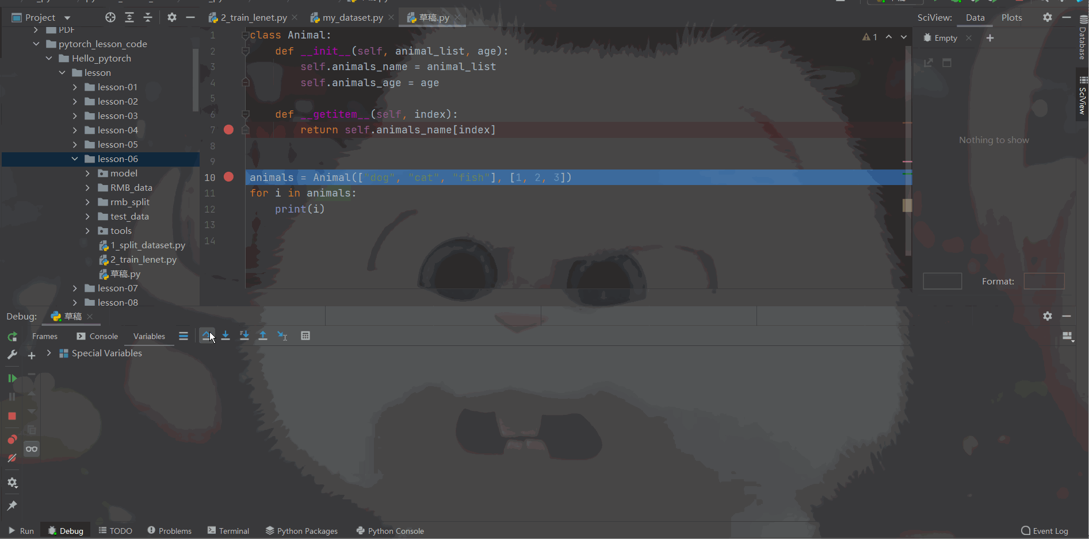Expand the RMB_data folder
1089x539 pixels.
87,187
